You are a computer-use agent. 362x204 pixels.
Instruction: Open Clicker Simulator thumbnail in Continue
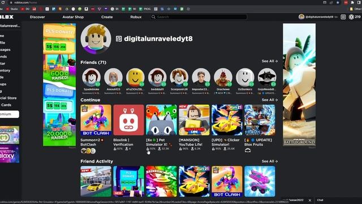coord(227,120)
